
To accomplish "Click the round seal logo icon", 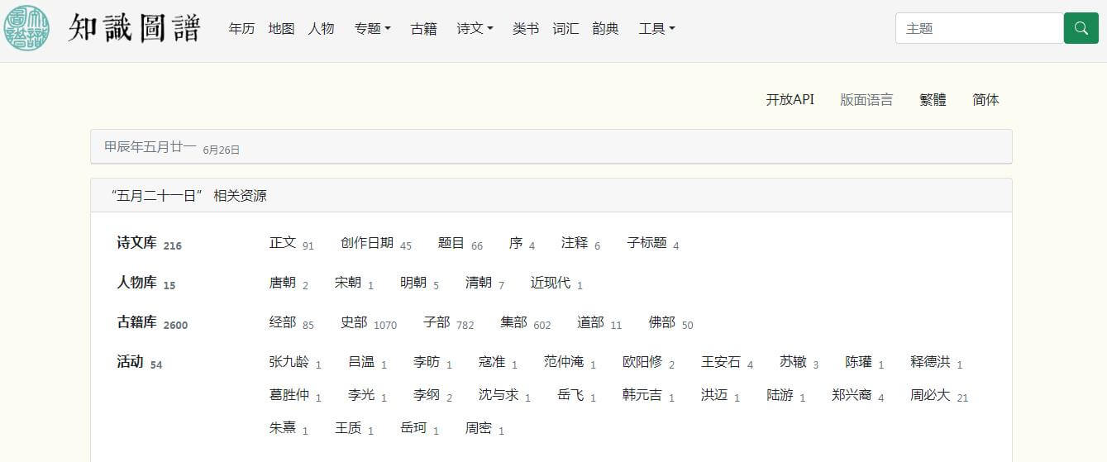I will [26, 28].
